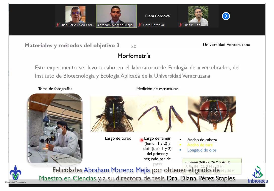Click the Inbioteca logo at bottom right
Viewport: 274px width, 191px height.
[258, 174]
